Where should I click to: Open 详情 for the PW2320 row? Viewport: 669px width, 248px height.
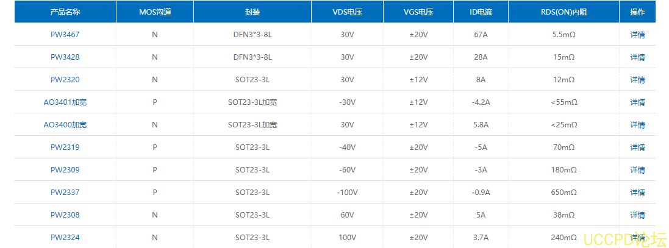click(x=637, y=80)
